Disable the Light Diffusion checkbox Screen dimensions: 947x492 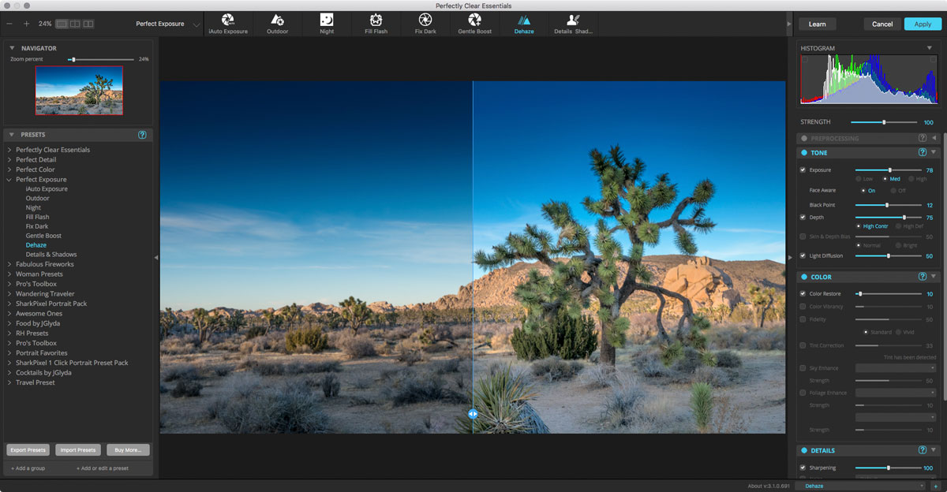803,255
